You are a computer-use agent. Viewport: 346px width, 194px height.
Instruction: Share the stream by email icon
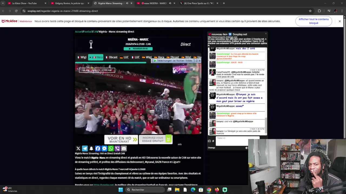pos(124,148)
